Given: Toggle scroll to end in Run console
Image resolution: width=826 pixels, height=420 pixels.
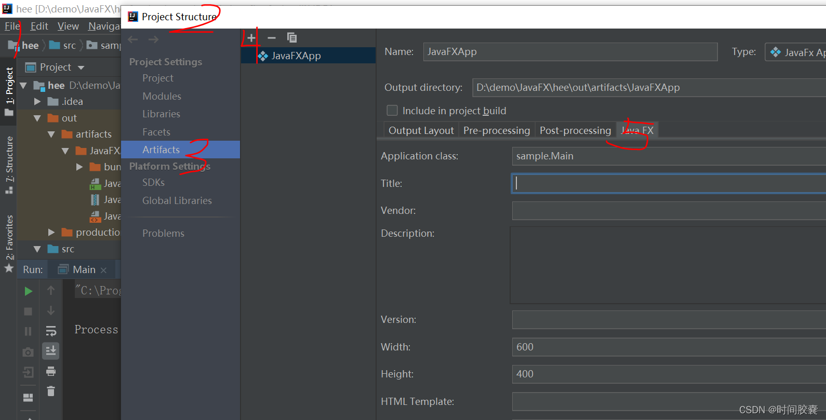Looking at the screenshot, I should click(x=51, y=351).
